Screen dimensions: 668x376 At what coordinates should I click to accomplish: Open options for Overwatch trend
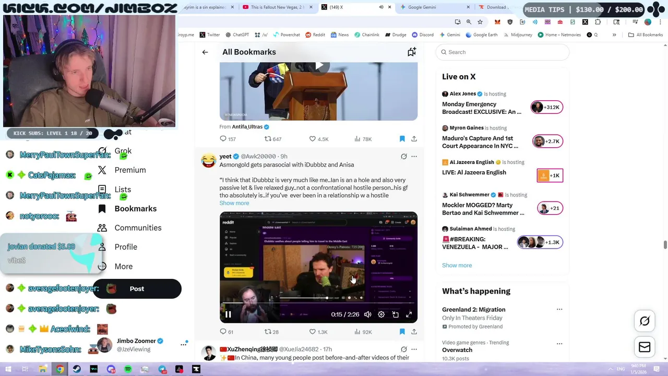click(x=559, y=344)
